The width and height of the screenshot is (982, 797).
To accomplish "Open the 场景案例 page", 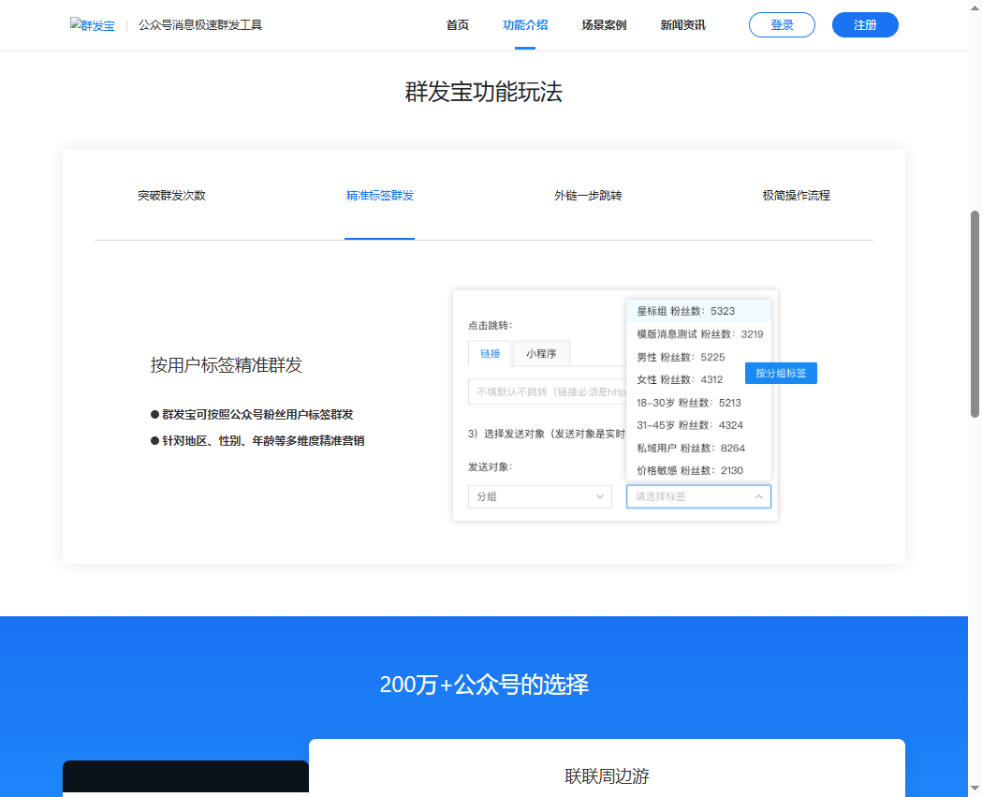I will coord(604,25).
